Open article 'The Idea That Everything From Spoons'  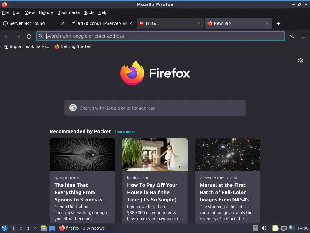pyautogui.click(x=81, y=192)
